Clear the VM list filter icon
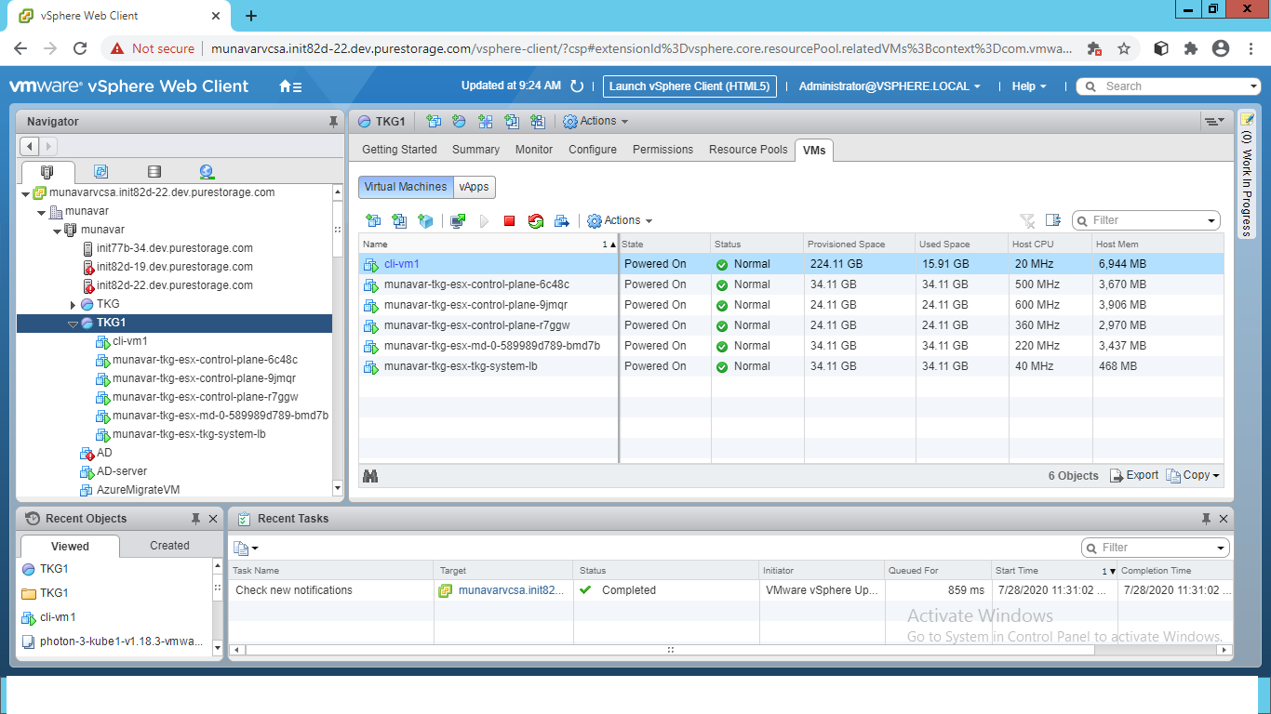Screen dimensions: 1271x714 point(1027,220)
